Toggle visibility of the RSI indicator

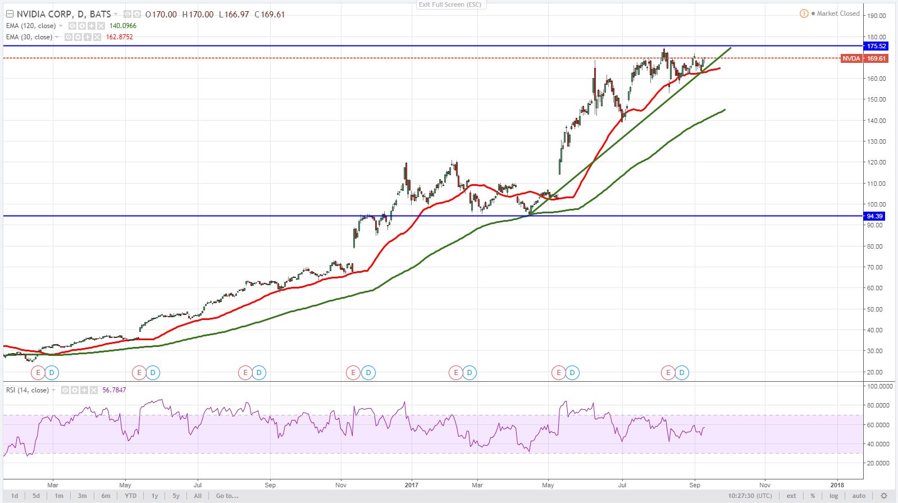65,390
